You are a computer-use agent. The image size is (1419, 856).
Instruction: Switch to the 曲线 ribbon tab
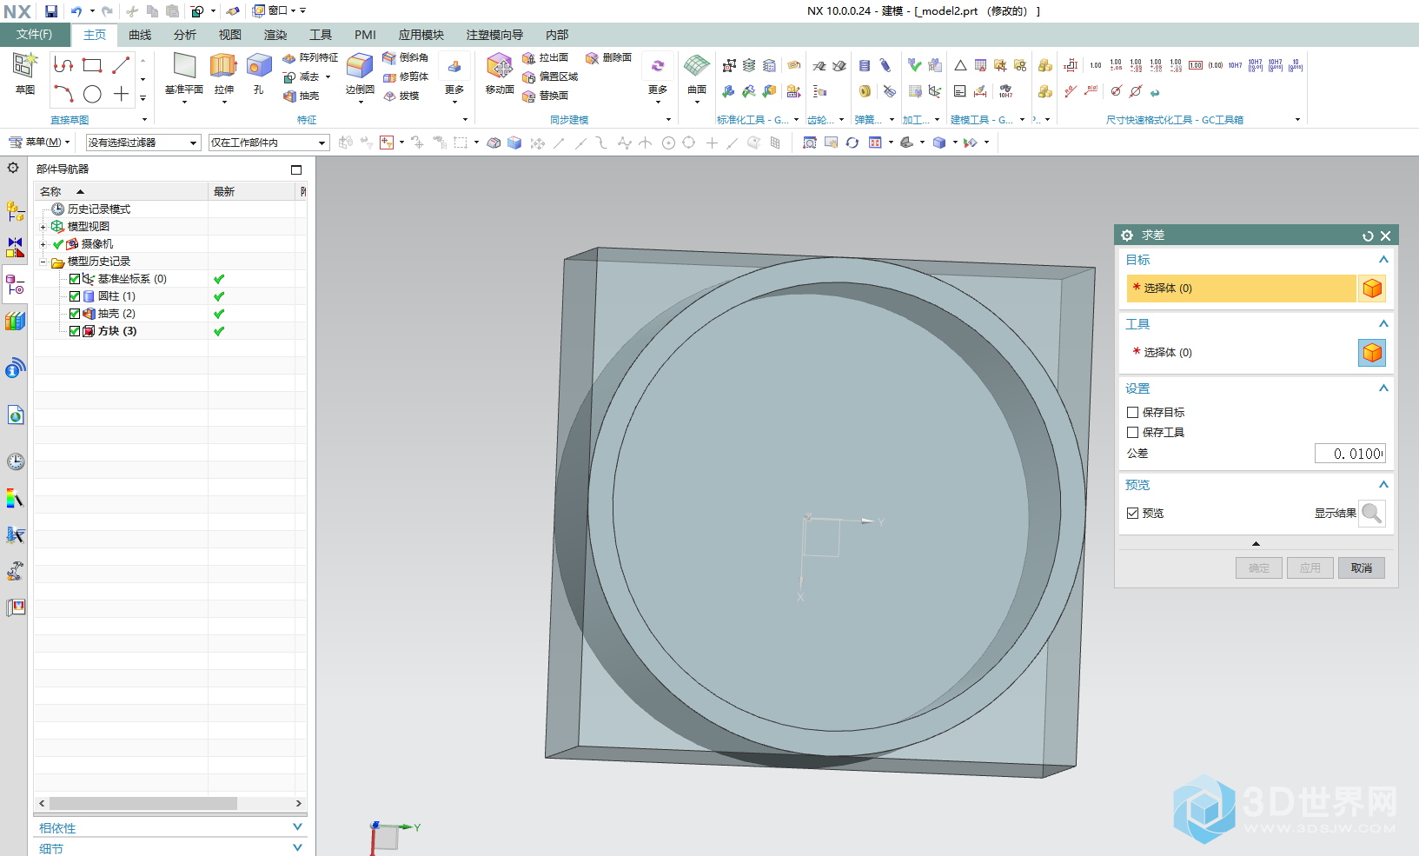[140, 35]
